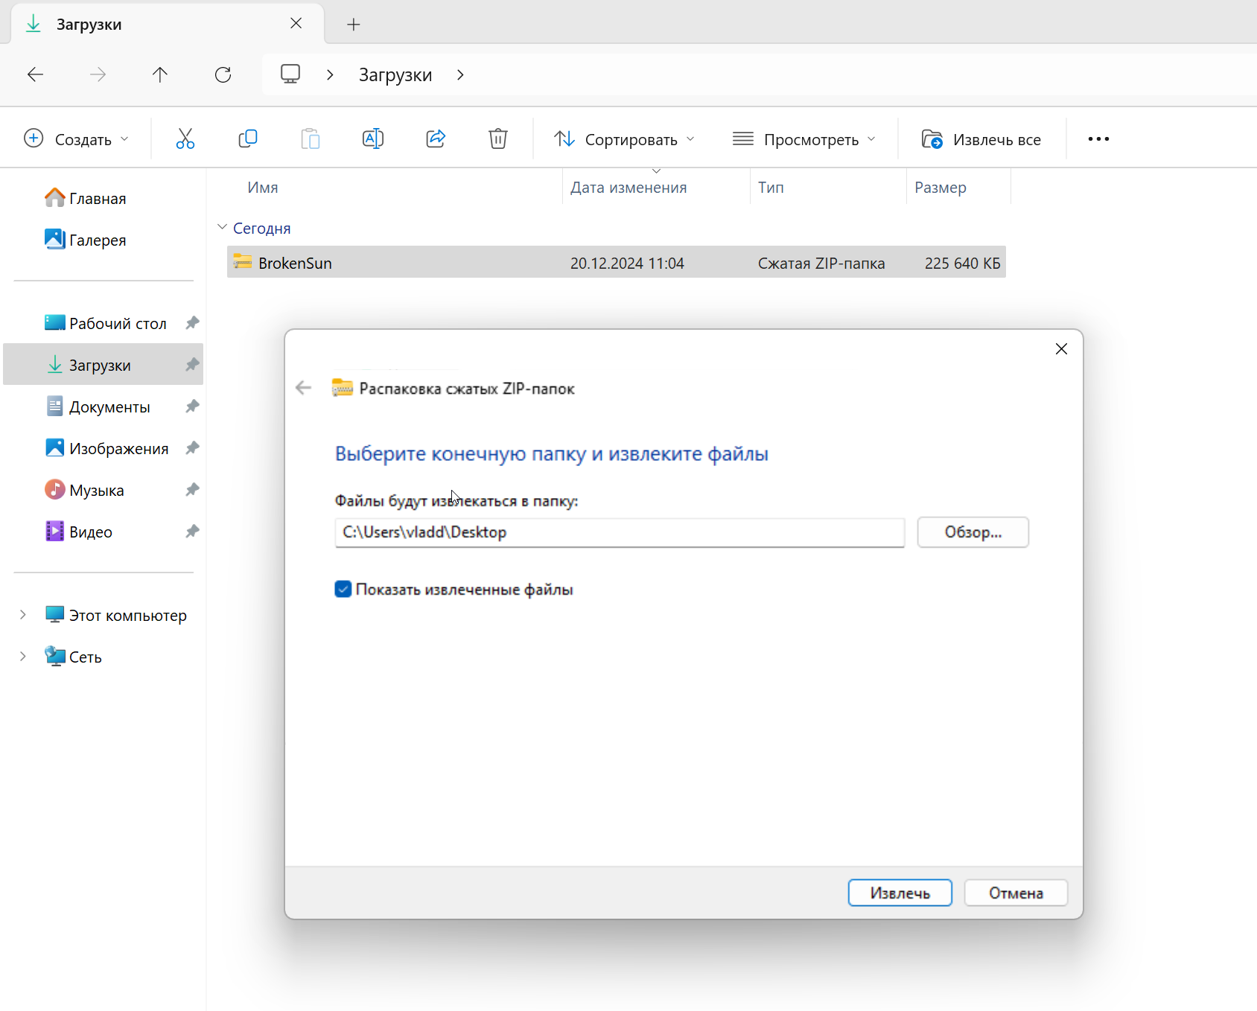
Task: Sort by Тип column header
Action: click(x=771, y=188)
